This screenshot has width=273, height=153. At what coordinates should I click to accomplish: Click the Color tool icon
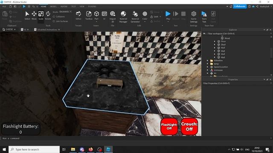[x=145, y=14]
